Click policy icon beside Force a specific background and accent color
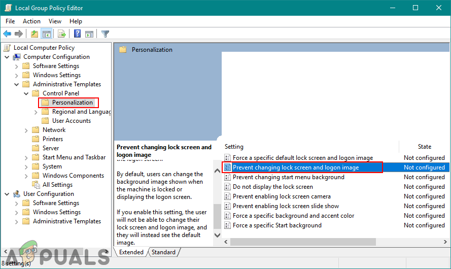This screenshot has width=451, height=269. click(227, 216)
